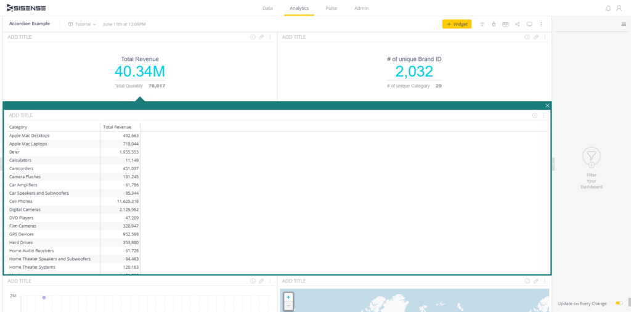Click the yellow + Widget button
Image resolution: width=631 pixels, height=312 pixels.
click(x=457, y=24)
